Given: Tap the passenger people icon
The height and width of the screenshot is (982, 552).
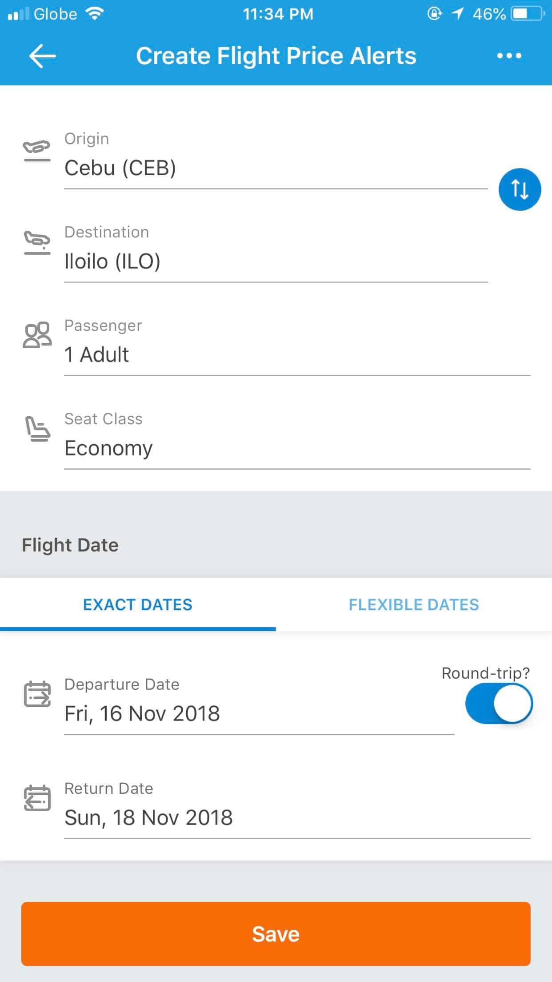Looking at the screenshot, I should [x=37, y=335].
